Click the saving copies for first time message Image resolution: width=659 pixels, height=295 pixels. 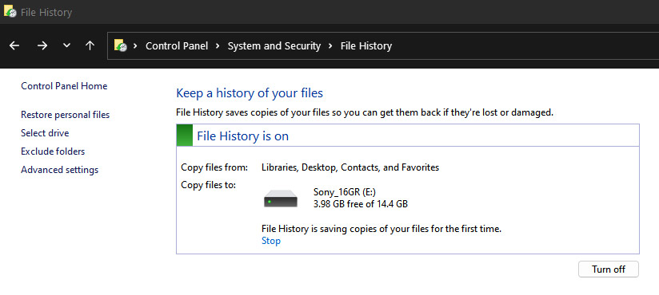(381, 229)
